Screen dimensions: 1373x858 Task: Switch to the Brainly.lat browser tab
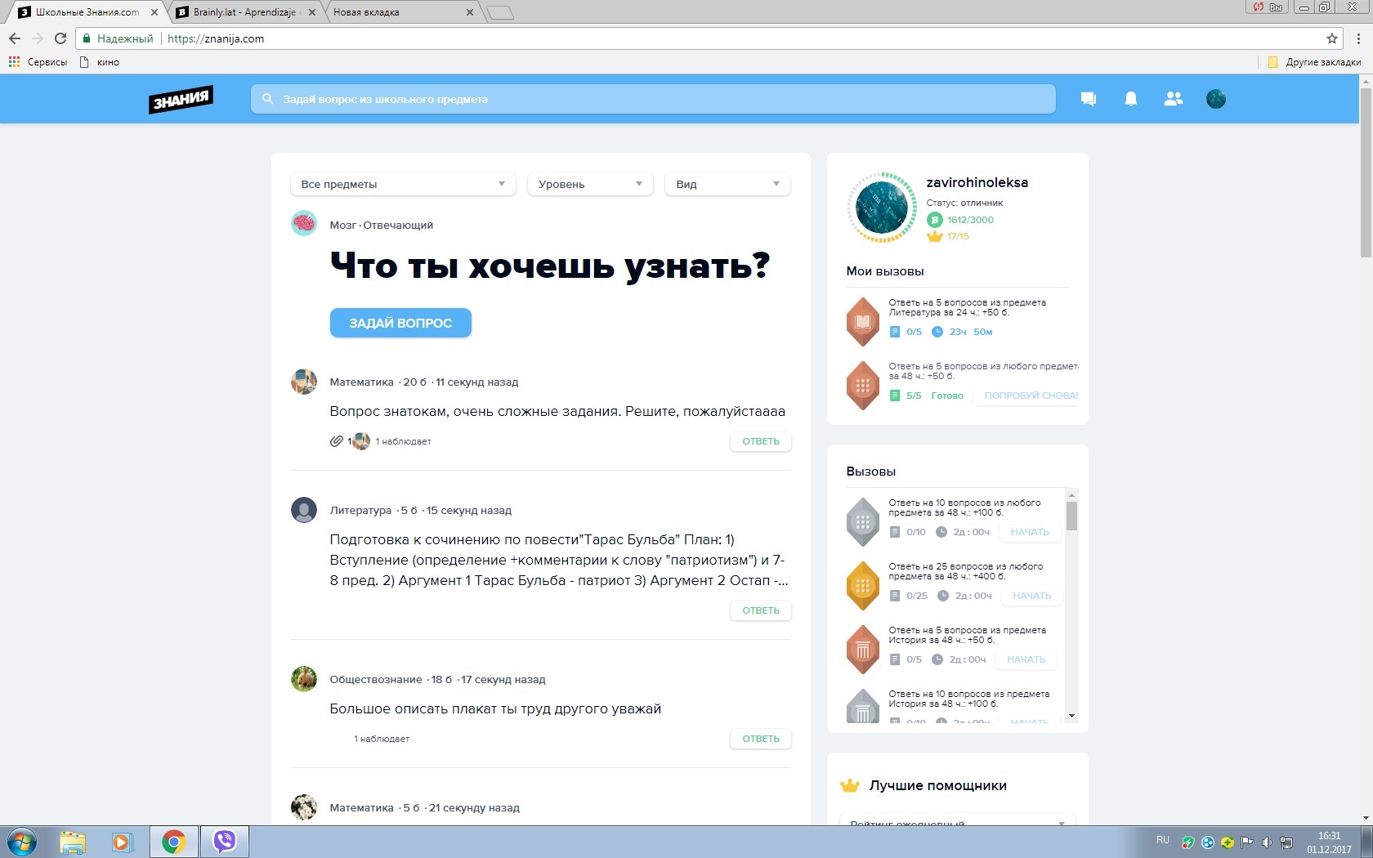244,12
